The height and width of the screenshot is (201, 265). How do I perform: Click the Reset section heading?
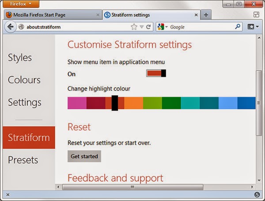pyautogui.click(x=79, y=127)
